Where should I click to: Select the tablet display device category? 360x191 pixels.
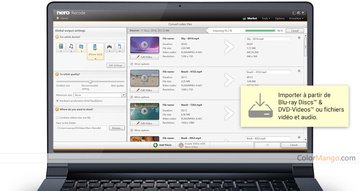(x=81, y=47)
